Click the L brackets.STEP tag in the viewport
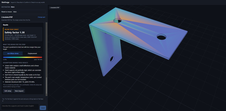This screenshot has width=226, height=111. point(55,8)
